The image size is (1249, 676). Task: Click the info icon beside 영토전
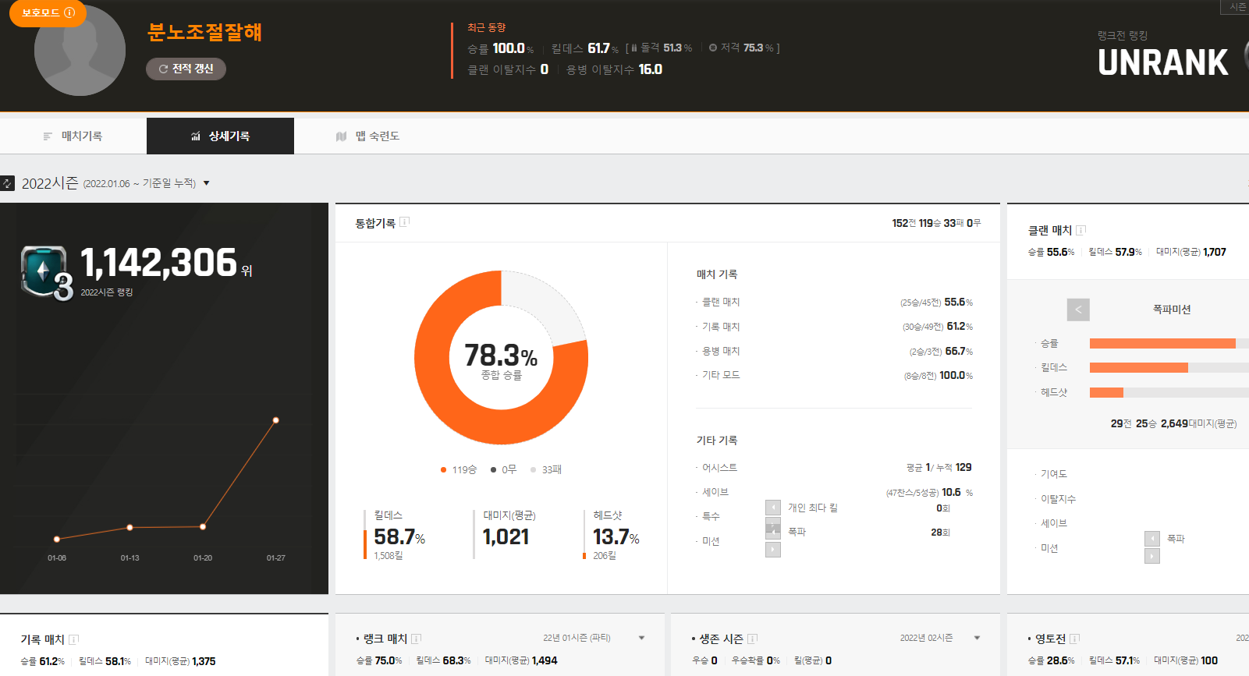pyautogui.click(x=1074, y=639)
